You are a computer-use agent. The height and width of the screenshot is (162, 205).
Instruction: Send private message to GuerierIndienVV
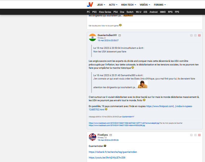120,35
